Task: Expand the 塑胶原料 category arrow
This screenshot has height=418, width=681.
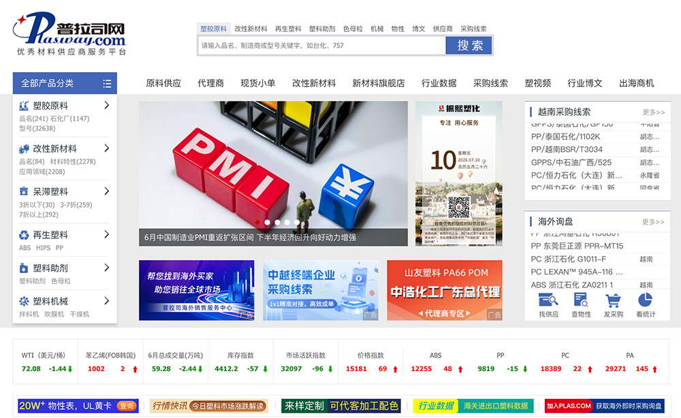Action: click(106, 105)
